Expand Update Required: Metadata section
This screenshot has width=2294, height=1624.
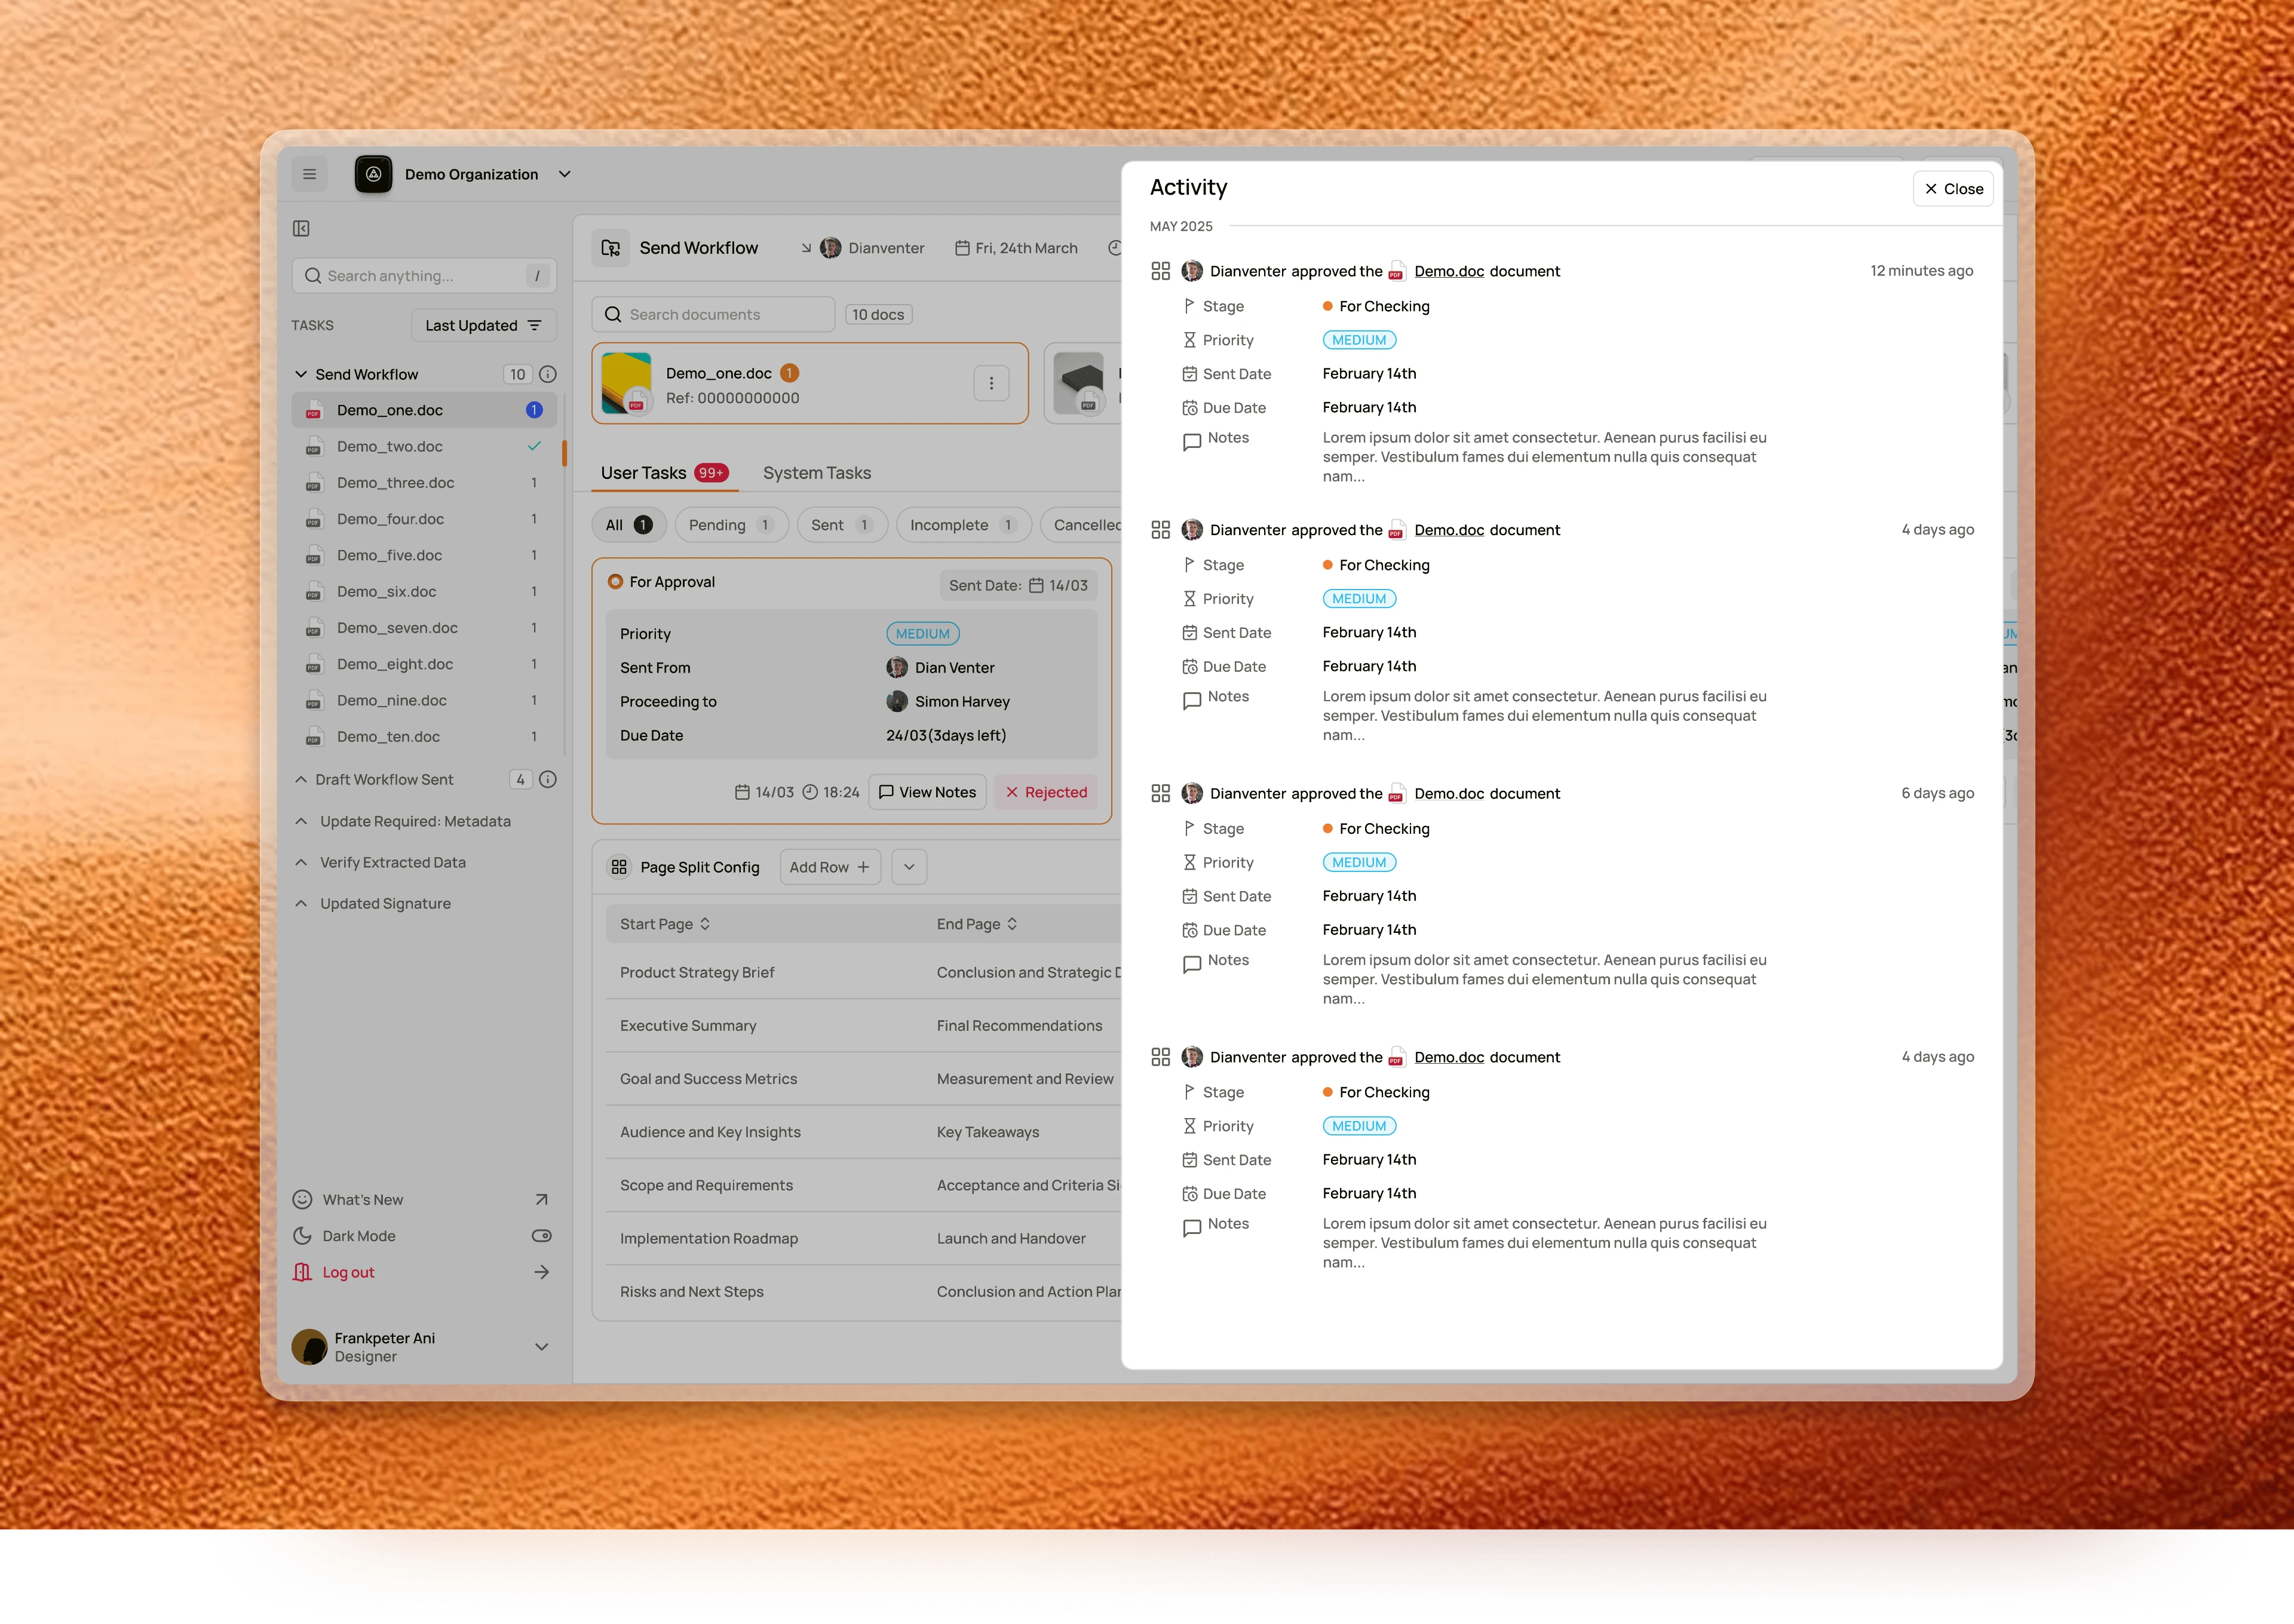(x=301, y=821)
